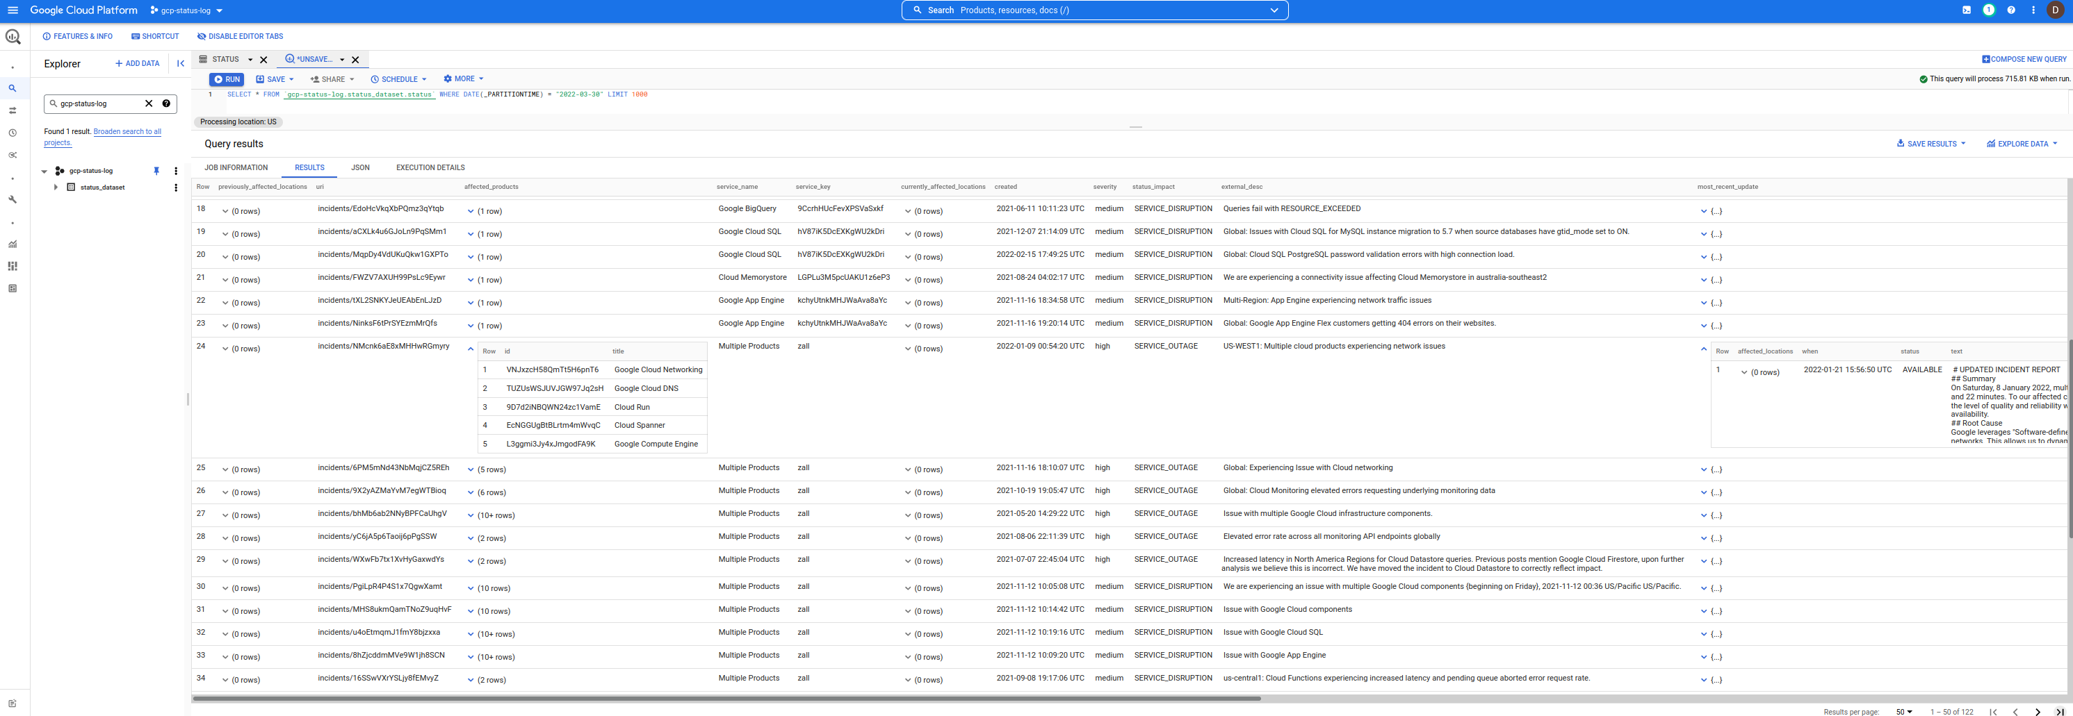The image size is (2073, 716).
Task: Open search help icon in Explorer
Action: pos(167,103)
